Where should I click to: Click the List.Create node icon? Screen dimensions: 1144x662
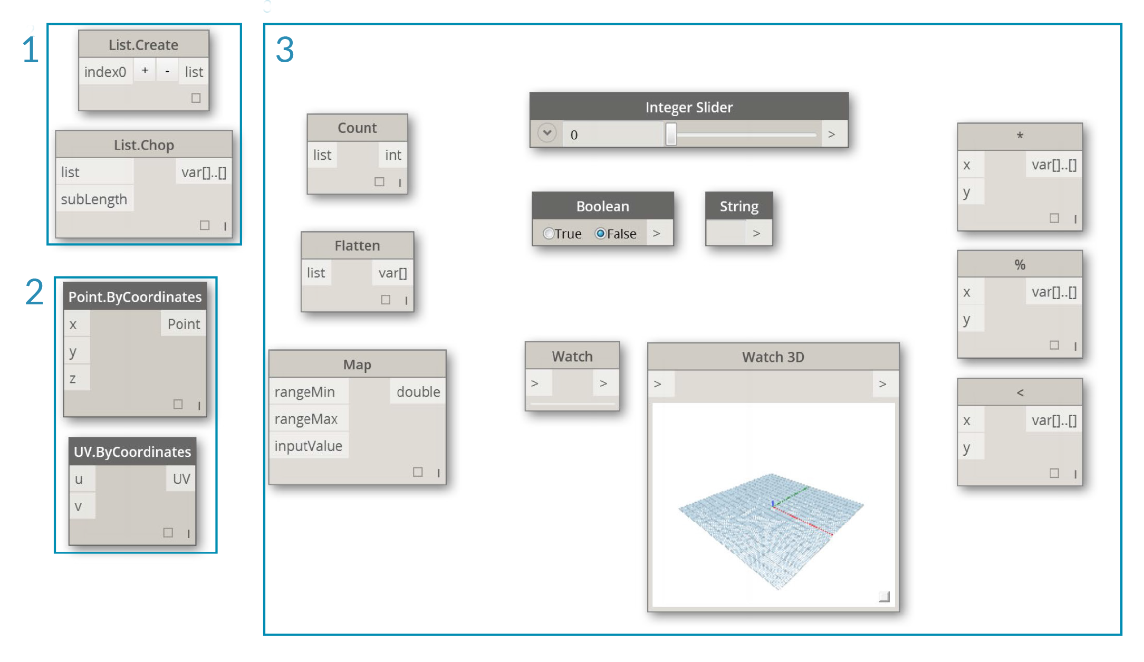(143, 45)
